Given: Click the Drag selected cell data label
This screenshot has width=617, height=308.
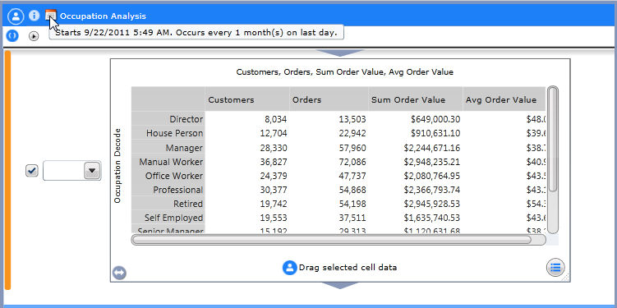Looking at the screenshot, I should pos(348,268).
